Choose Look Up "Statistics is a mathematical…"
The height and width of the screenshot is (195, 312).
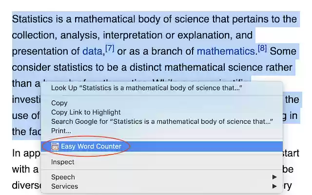point(146,88)
